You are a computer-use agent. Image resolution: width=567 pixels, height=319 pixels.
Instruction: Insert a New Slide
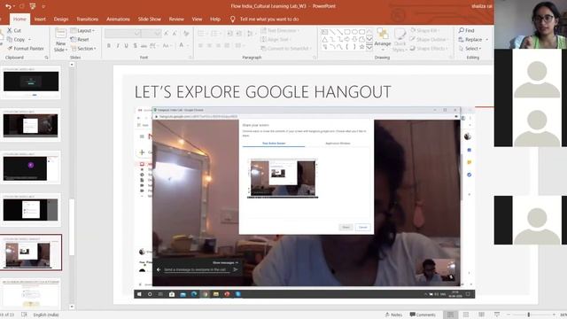pyautogui.click(x=60, y=40)
